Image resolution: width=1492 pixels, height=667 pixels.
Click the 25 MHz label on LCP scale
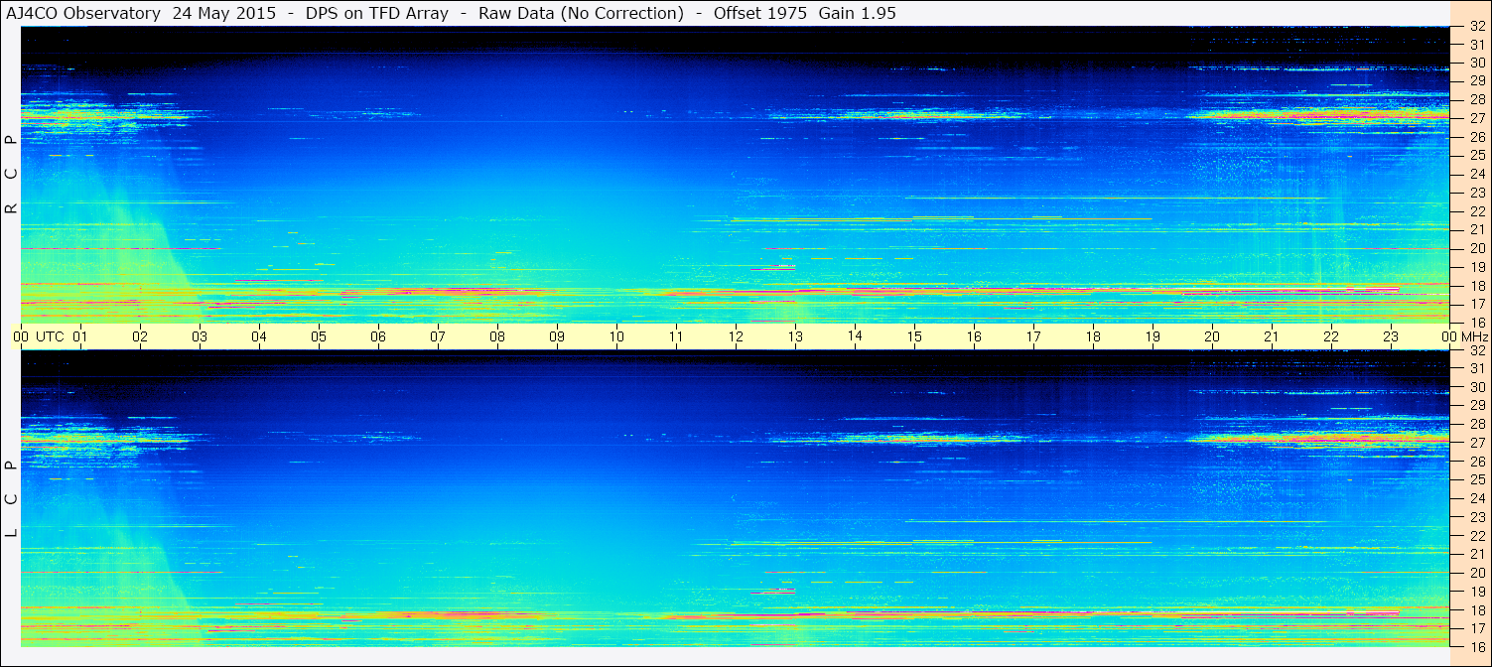pos(1476,480)
